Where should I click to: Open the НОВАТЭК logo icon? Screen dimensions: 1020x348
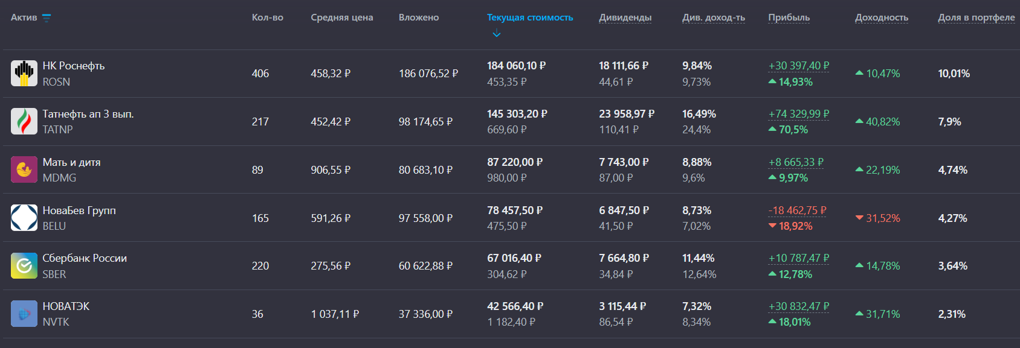point(24,314)
